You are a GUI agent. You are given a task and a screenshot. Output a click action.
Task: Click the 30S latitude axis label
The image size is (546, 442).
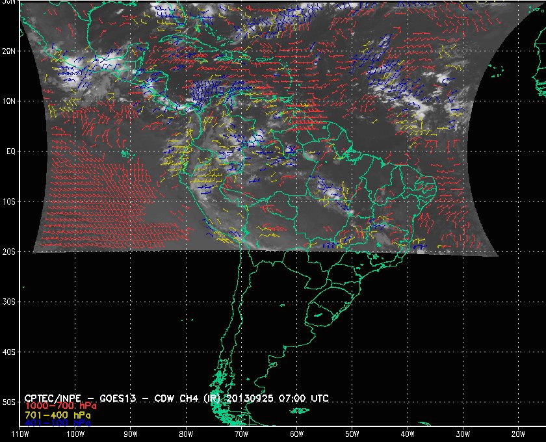pos(8,302)
